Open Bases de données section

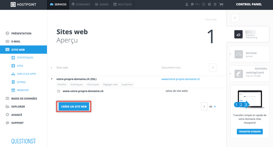pos(24,98)
